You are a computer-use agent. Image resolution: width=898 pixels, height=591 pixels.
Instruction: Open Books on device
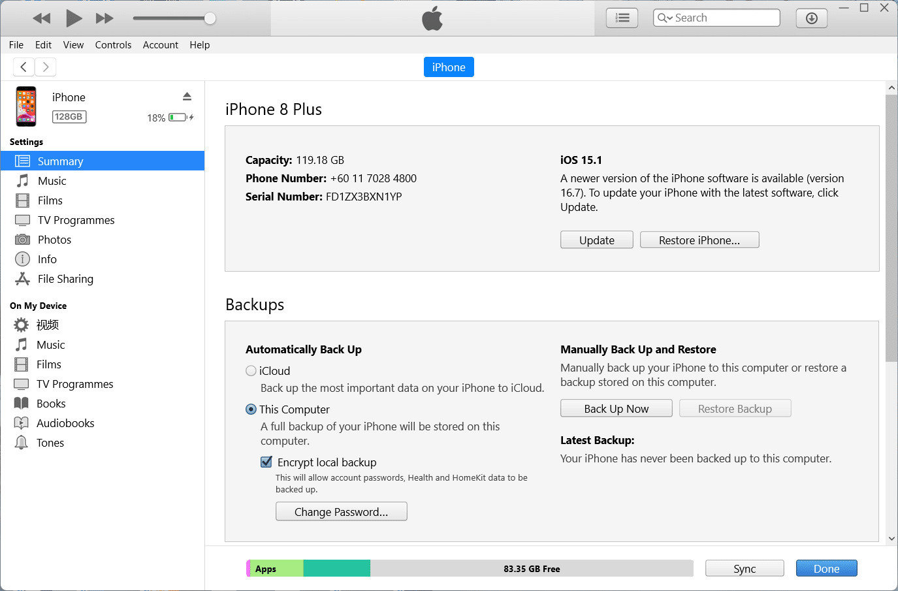point(103,404)
